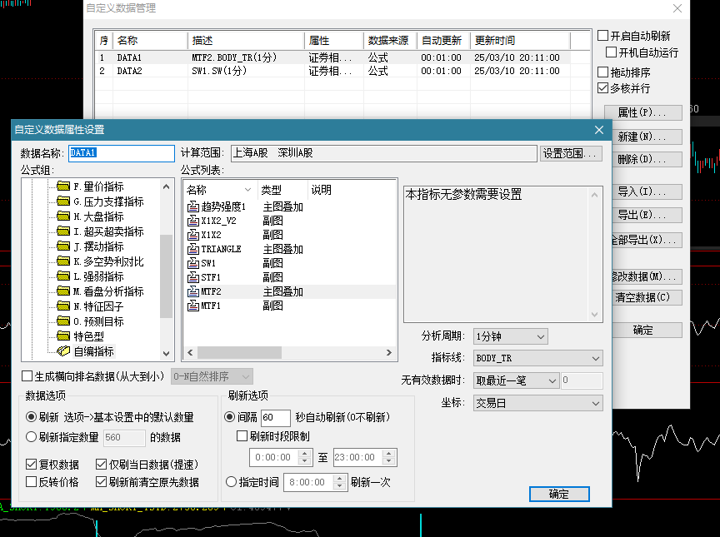Open the O.预测目标 folder icon
The image size is (720, 537).
tap(63, 321)
